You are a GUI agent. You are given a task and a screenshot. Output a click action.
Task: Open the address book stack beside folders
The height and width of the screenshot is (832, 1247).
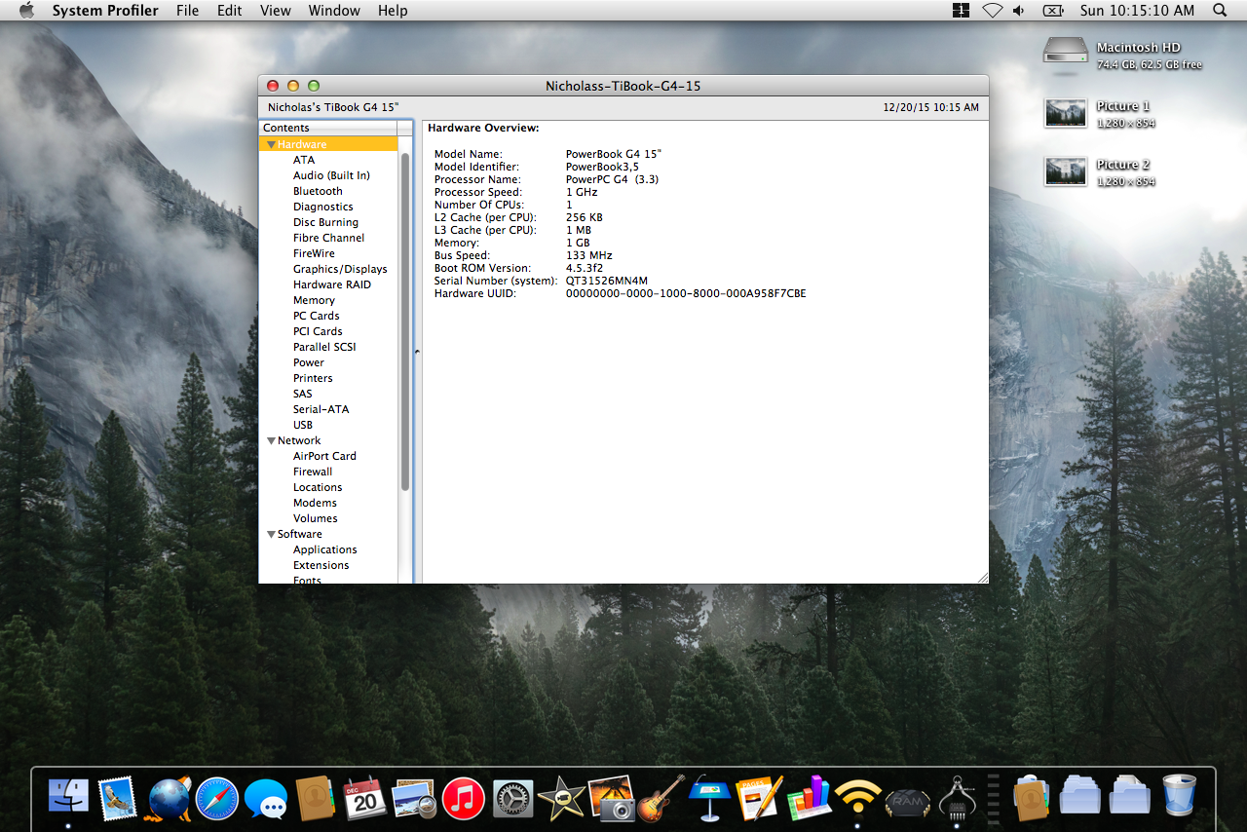click(x=1031, y=798)
